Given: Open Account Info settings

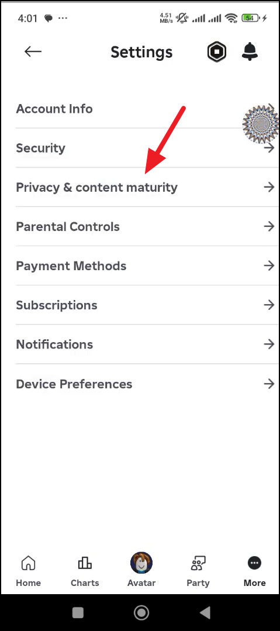Looking at the screenshot, I should [145, 109].
